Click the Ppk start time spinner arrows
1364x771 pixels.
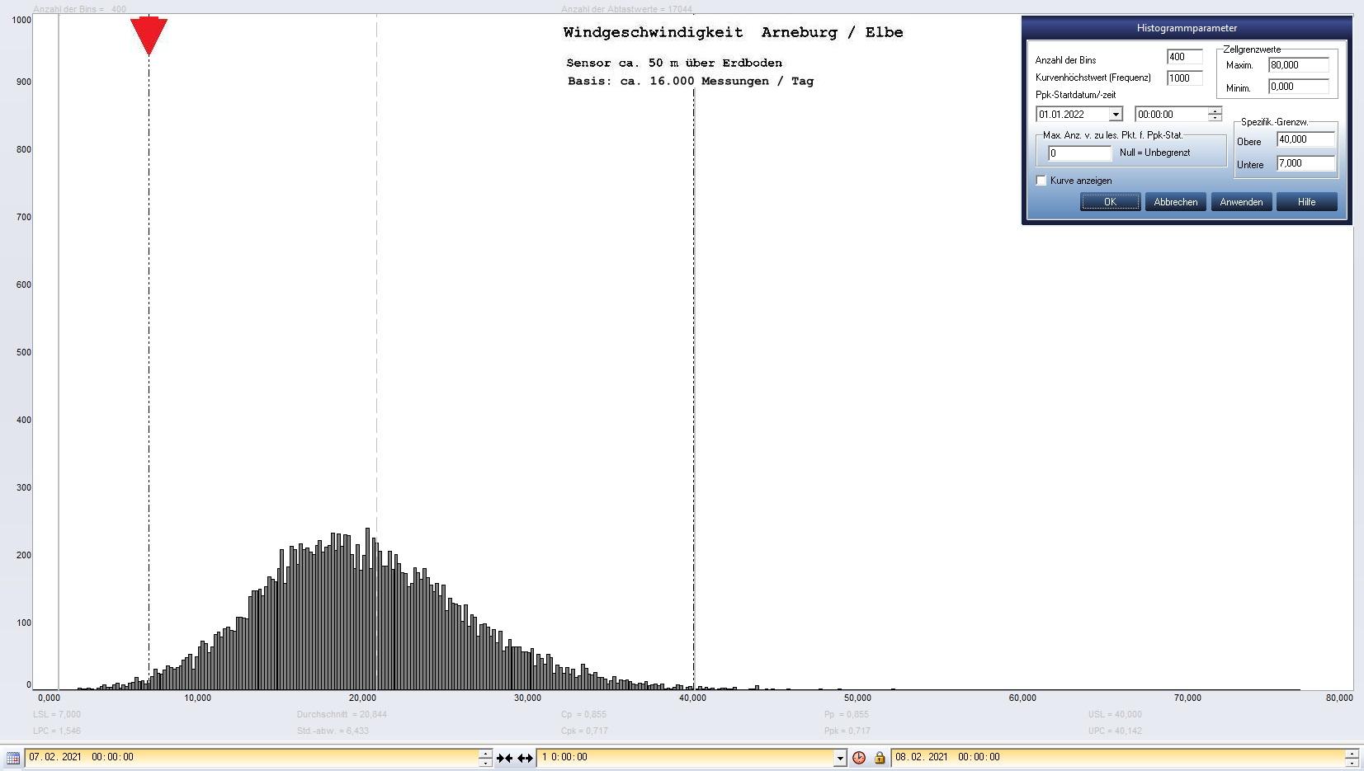[x=1215, y=115]
